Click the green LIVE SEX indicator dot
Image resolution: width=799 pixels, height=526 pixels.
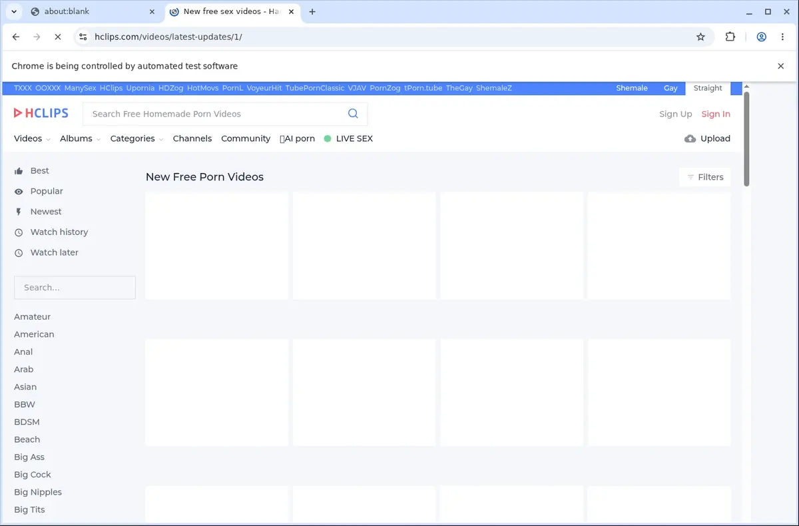pos(328,138)
